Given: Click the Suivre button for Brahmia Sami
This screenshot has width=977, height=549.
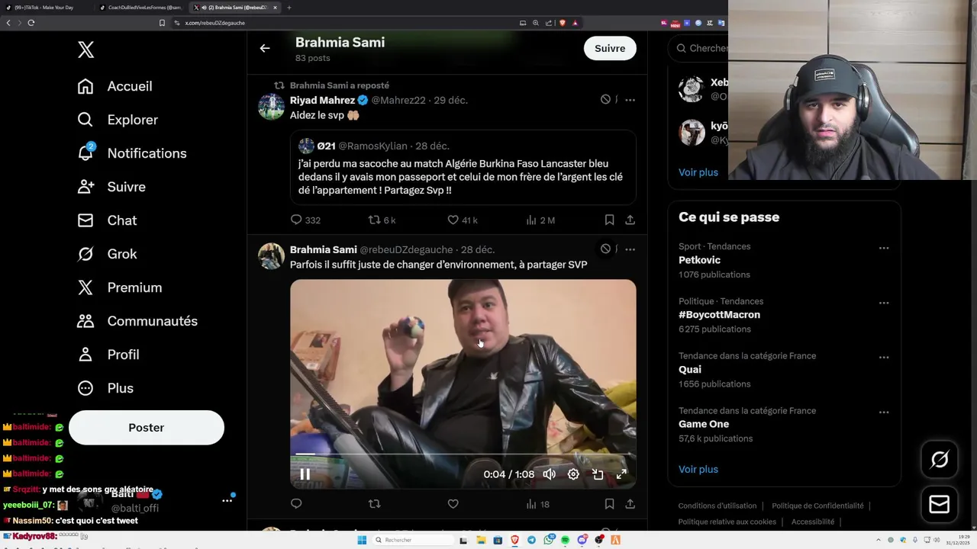Looking at the screenshot, I should pyautogui.click(x=610, y=48).
